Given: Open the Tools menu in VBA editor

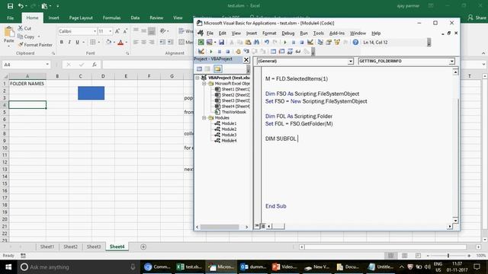Looking at the screenshot, I should coord(319,33).
